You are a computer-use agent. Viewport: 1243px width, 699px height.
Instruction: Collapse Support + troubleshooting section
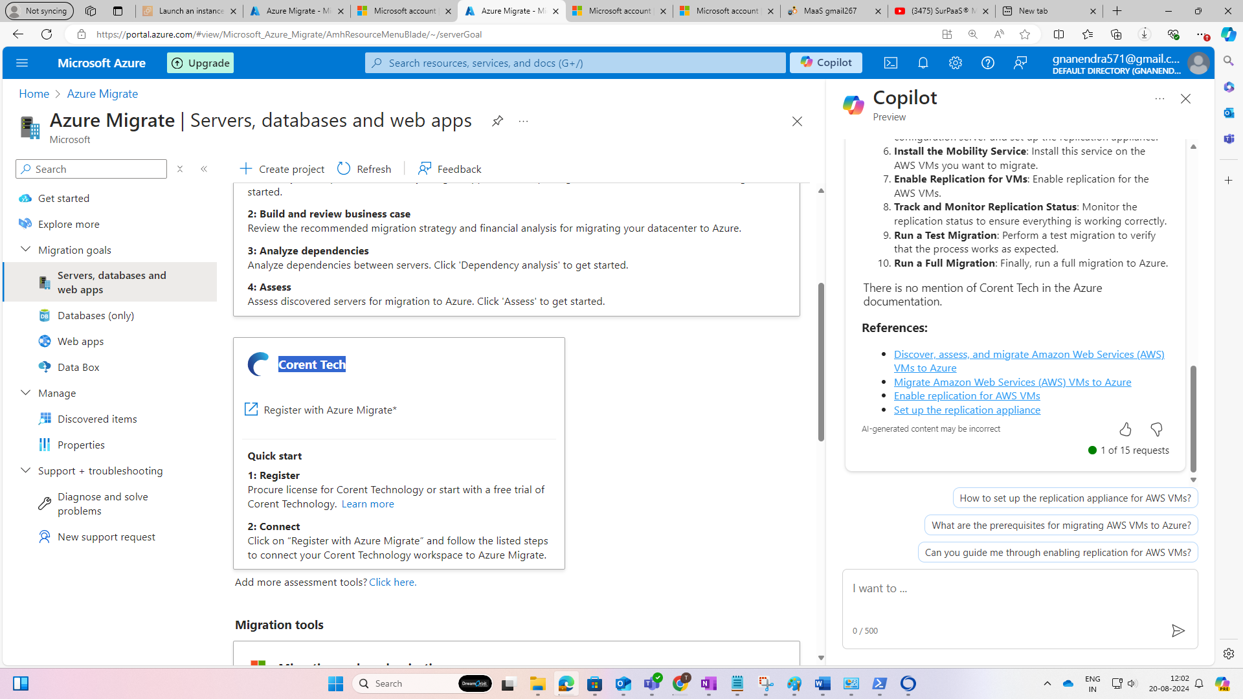click(25, 470)
